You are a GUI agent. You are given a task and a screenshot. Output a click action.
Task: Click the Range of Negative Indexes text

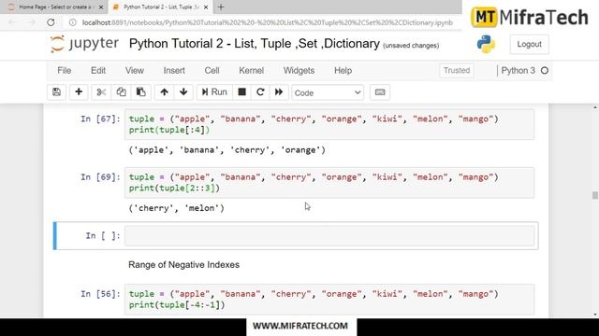183,265
